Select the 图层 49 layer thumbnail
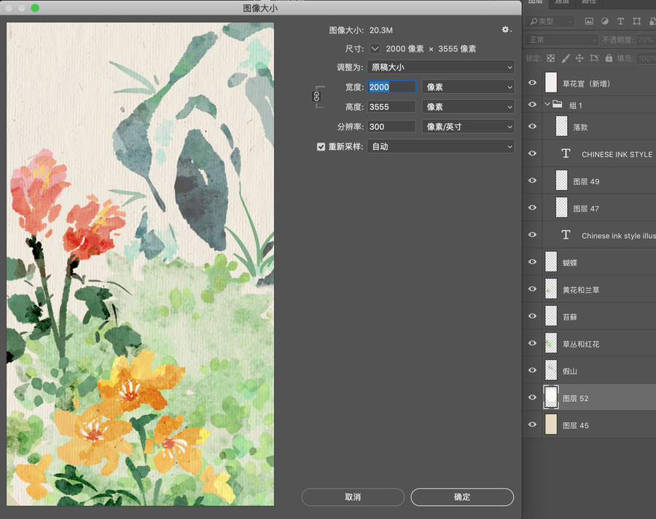The height and width of the screenshot is (519, 656). point(561,181)
